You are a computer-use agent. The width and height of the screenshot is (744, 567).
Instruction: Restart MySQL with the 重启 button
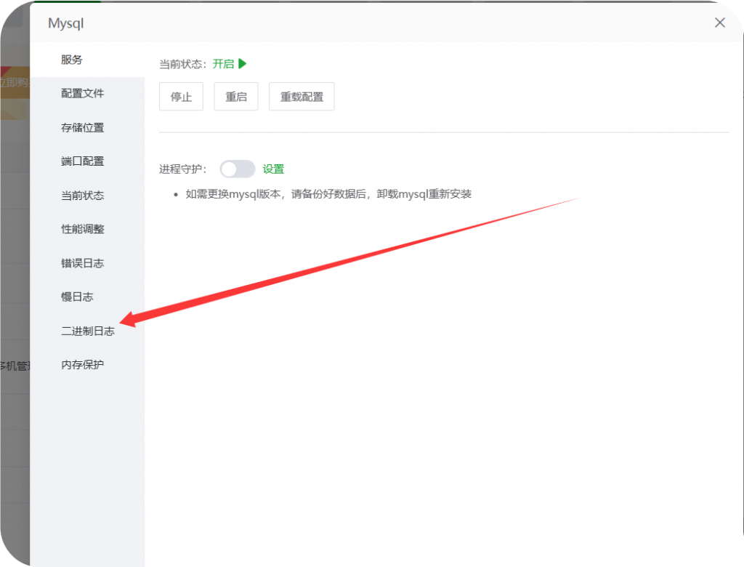(235, 96)
